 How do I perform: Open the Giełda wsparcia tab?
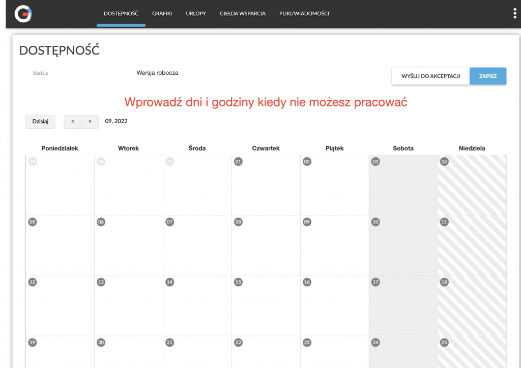point(243,14)
